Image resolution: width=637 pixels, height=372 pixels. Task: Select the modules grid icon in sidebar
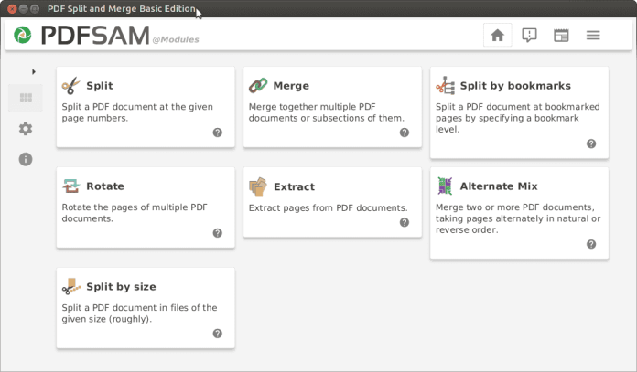(x=26, y=98)
